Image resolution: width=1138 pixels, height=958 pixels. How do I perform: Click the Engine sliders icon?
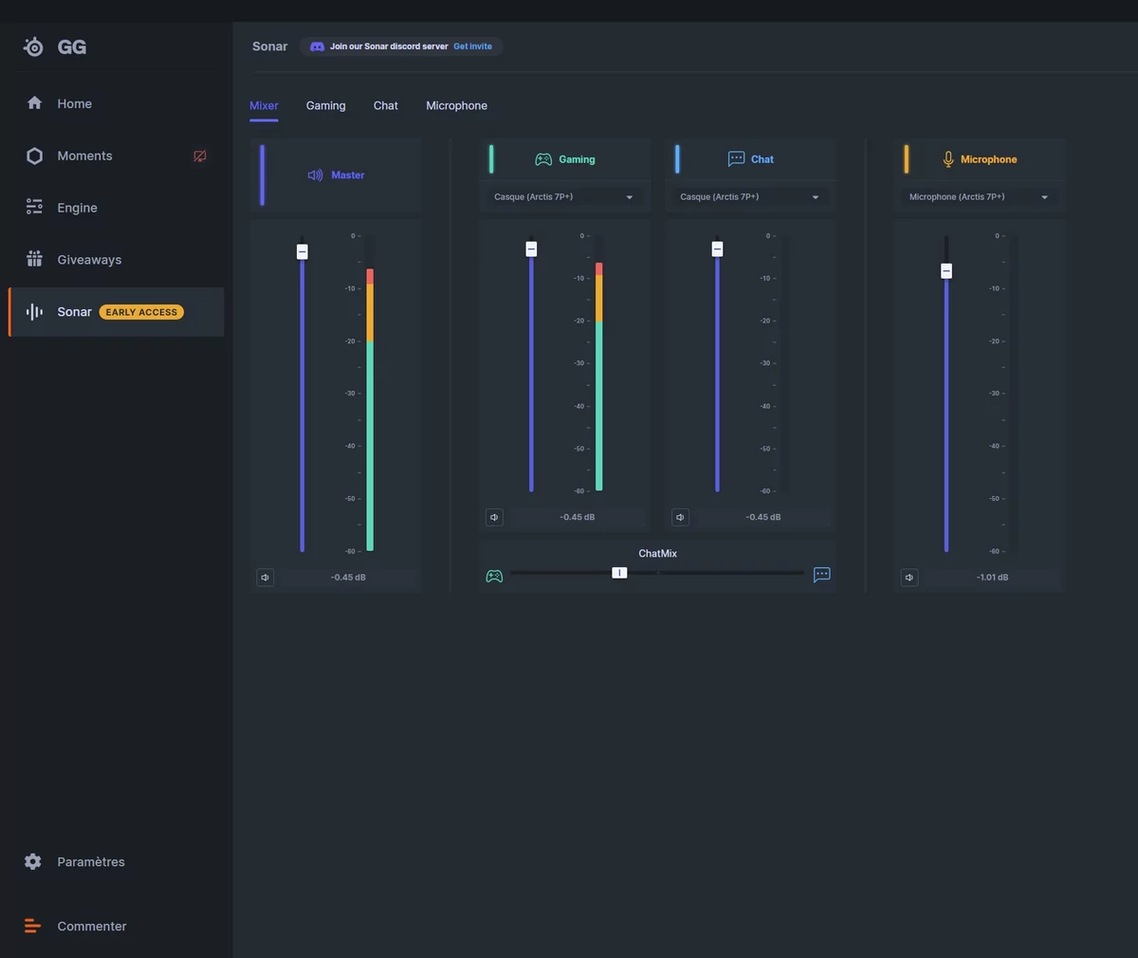point(34,207)
